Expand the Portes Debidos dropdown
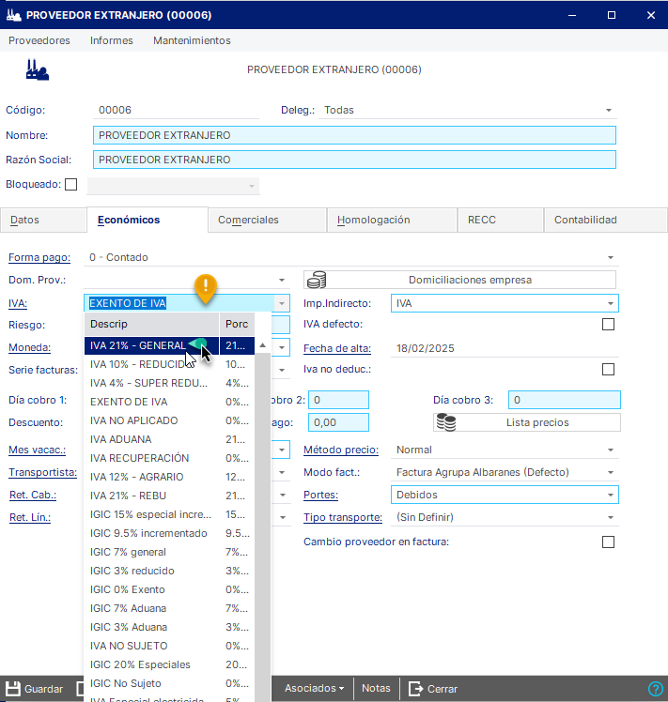Image resolution: width=668 pixels, height=702 pixels. click(610, 495)
